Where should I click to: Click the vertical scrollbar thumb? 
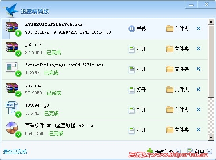coord(211,61)
